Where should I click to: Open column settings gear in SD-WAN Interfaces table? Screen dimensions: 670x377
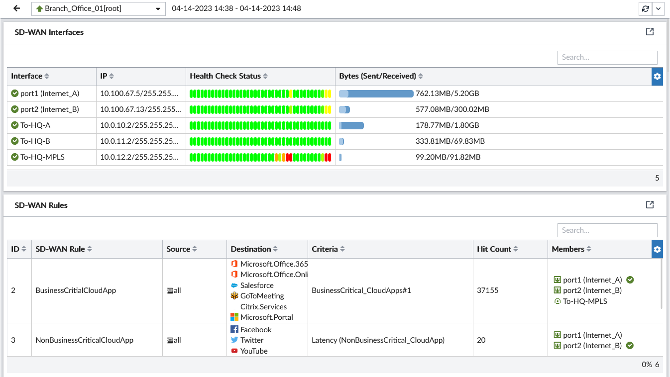tap(657, 76)
